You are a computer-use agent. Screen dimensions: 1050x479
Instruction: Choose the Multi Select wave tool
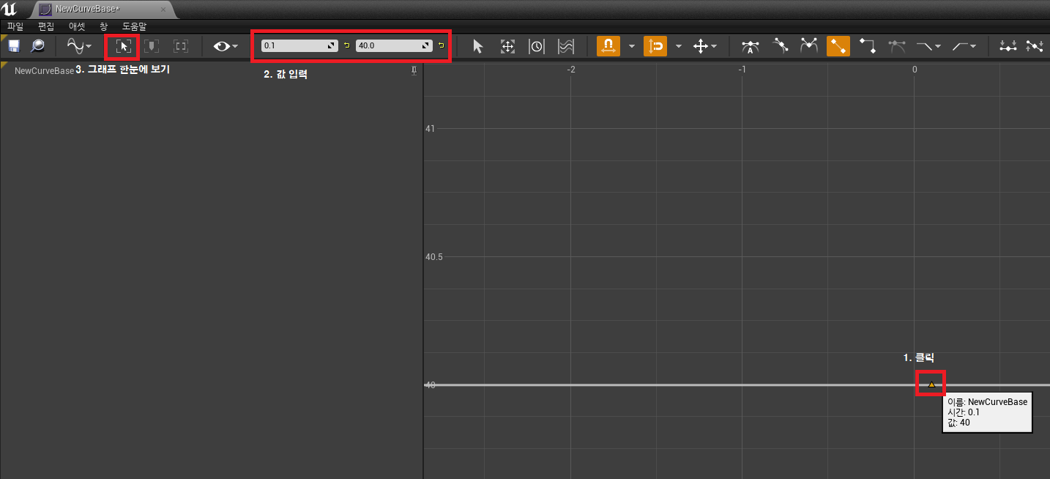point(566,46)
